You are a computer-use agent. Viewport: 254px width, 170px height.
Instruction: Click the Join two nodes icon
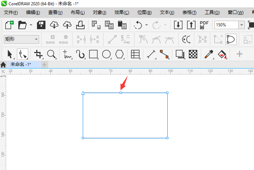81,40
